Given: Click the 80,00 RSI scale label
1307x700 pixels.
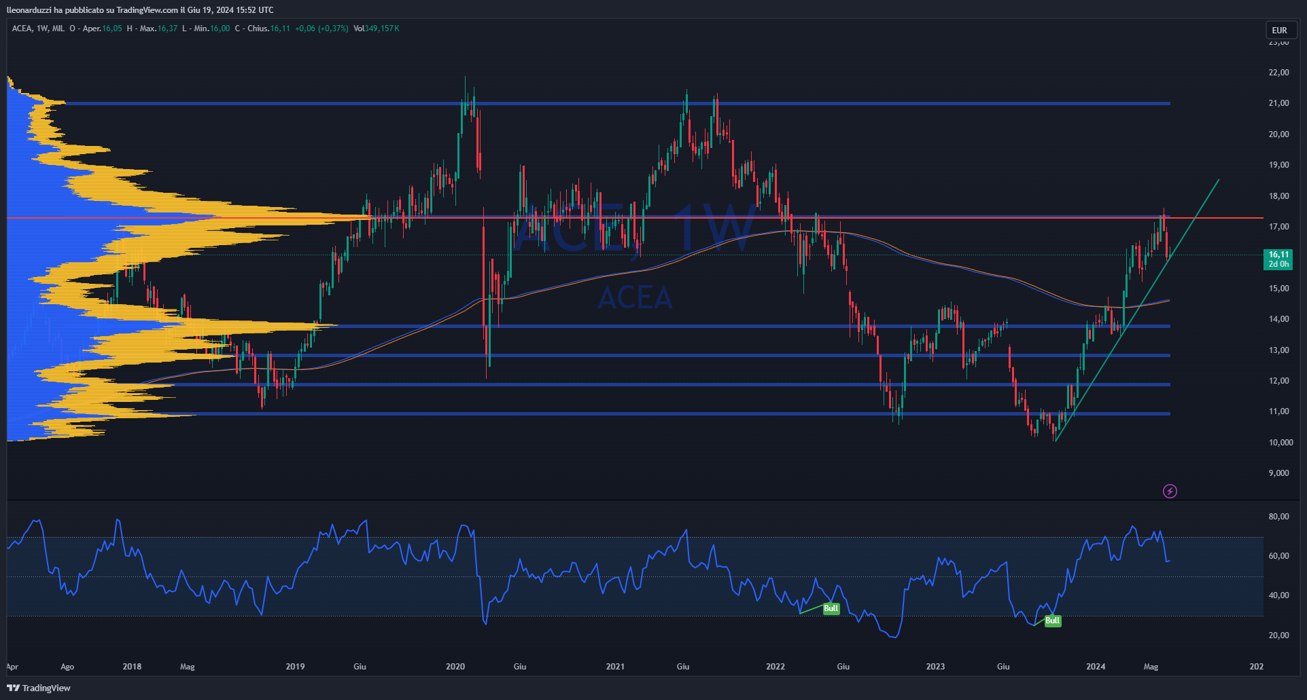Looking at the screenshot, I should coord(1278,517).
